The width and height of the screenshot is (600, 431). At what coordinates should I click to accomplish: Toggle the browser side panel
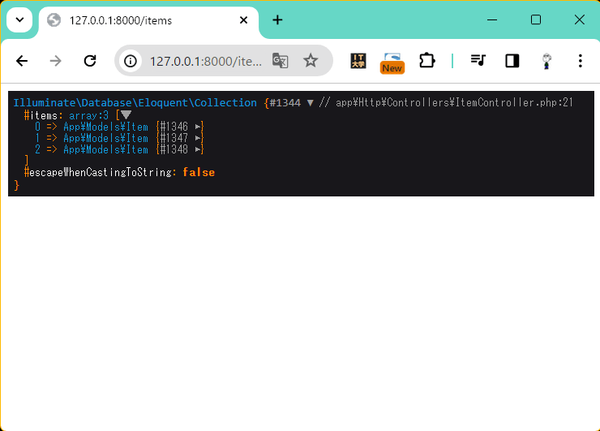coord(512,61)
